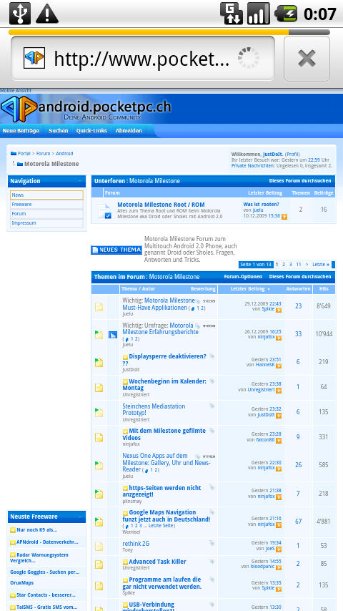This screenshot has height=611, width=343.
Task: Open the Neue Beiträge menu item
Action: click(x=21, y=131)
